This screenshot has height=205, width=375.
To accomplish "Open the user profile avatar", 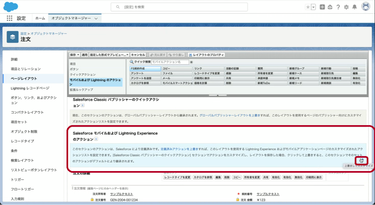I will click(x=366, y=7).
